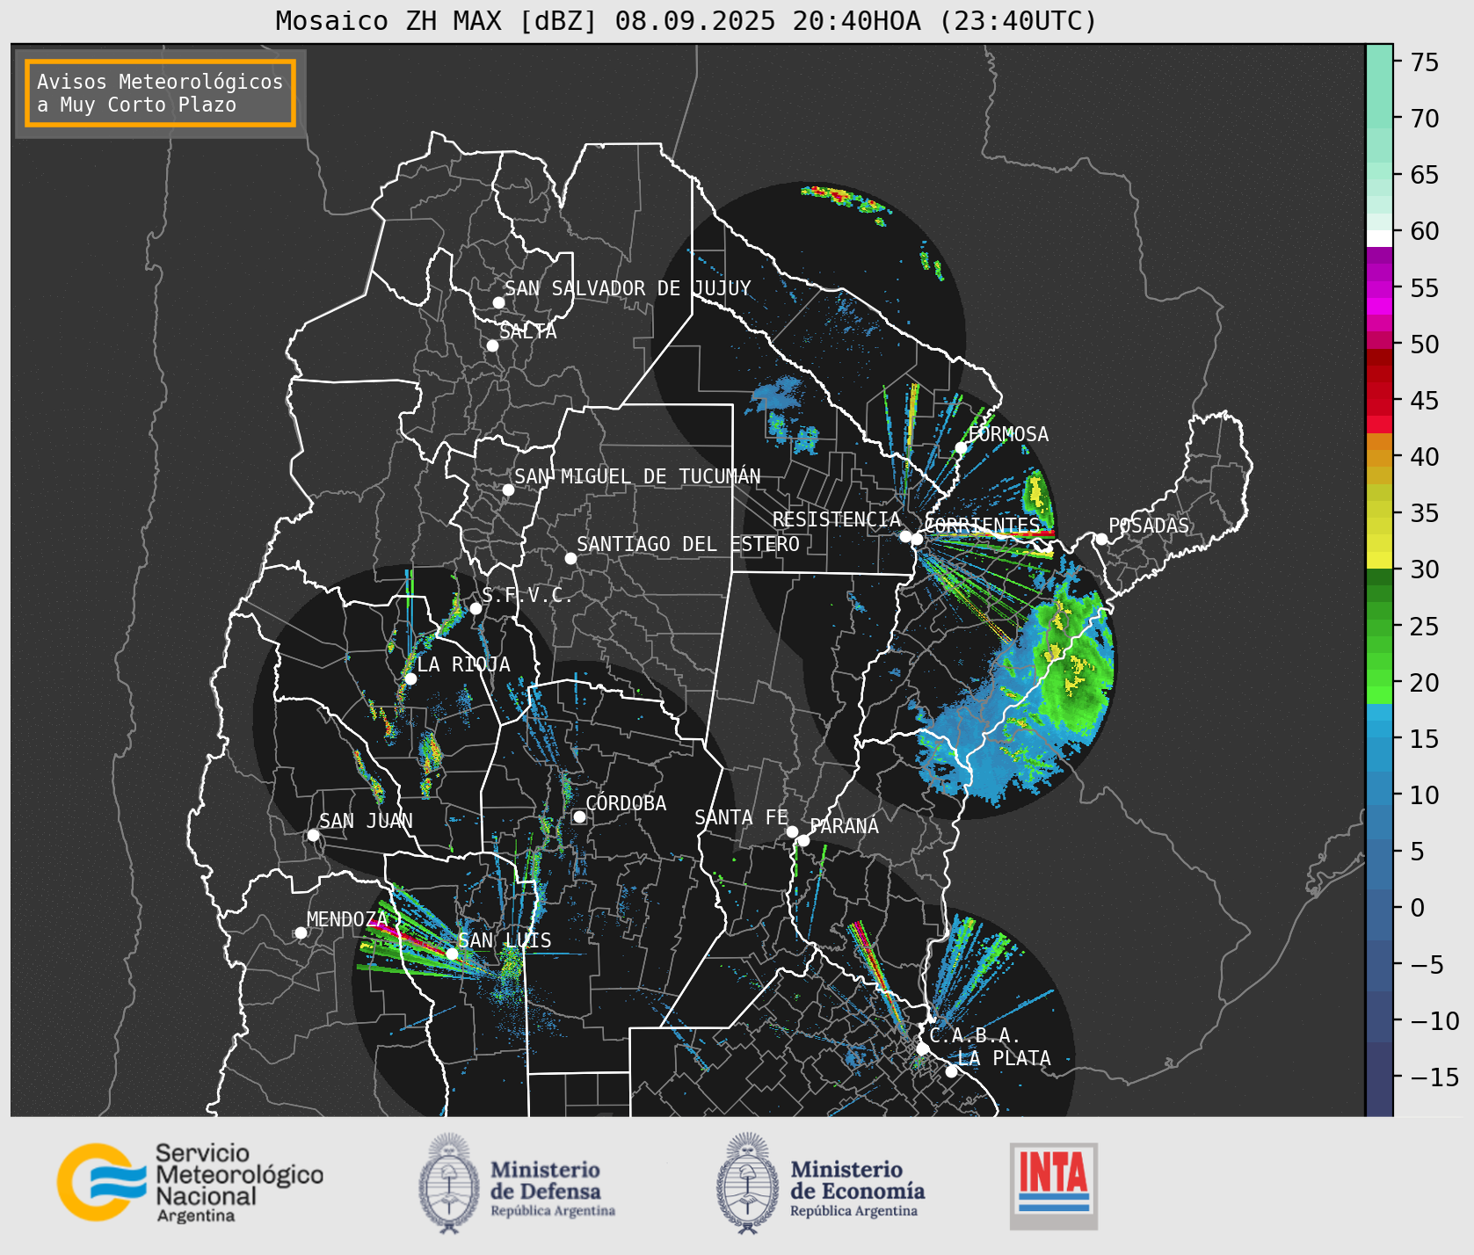Click the San Salvador de Jujuy marker dot

pyautogui.click(x=498, y=302)
